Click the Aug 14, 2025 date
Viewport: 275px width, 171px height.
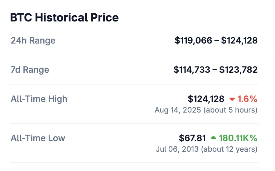pyautogui.click(x=178, y=110)
